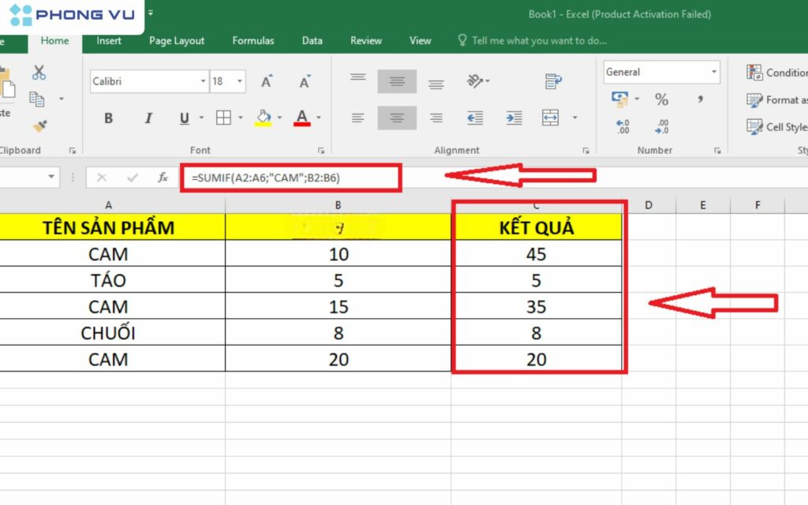Screen dimensions: 808x505
Task: Open the Page Layout tab
Action: pos(177,41)
